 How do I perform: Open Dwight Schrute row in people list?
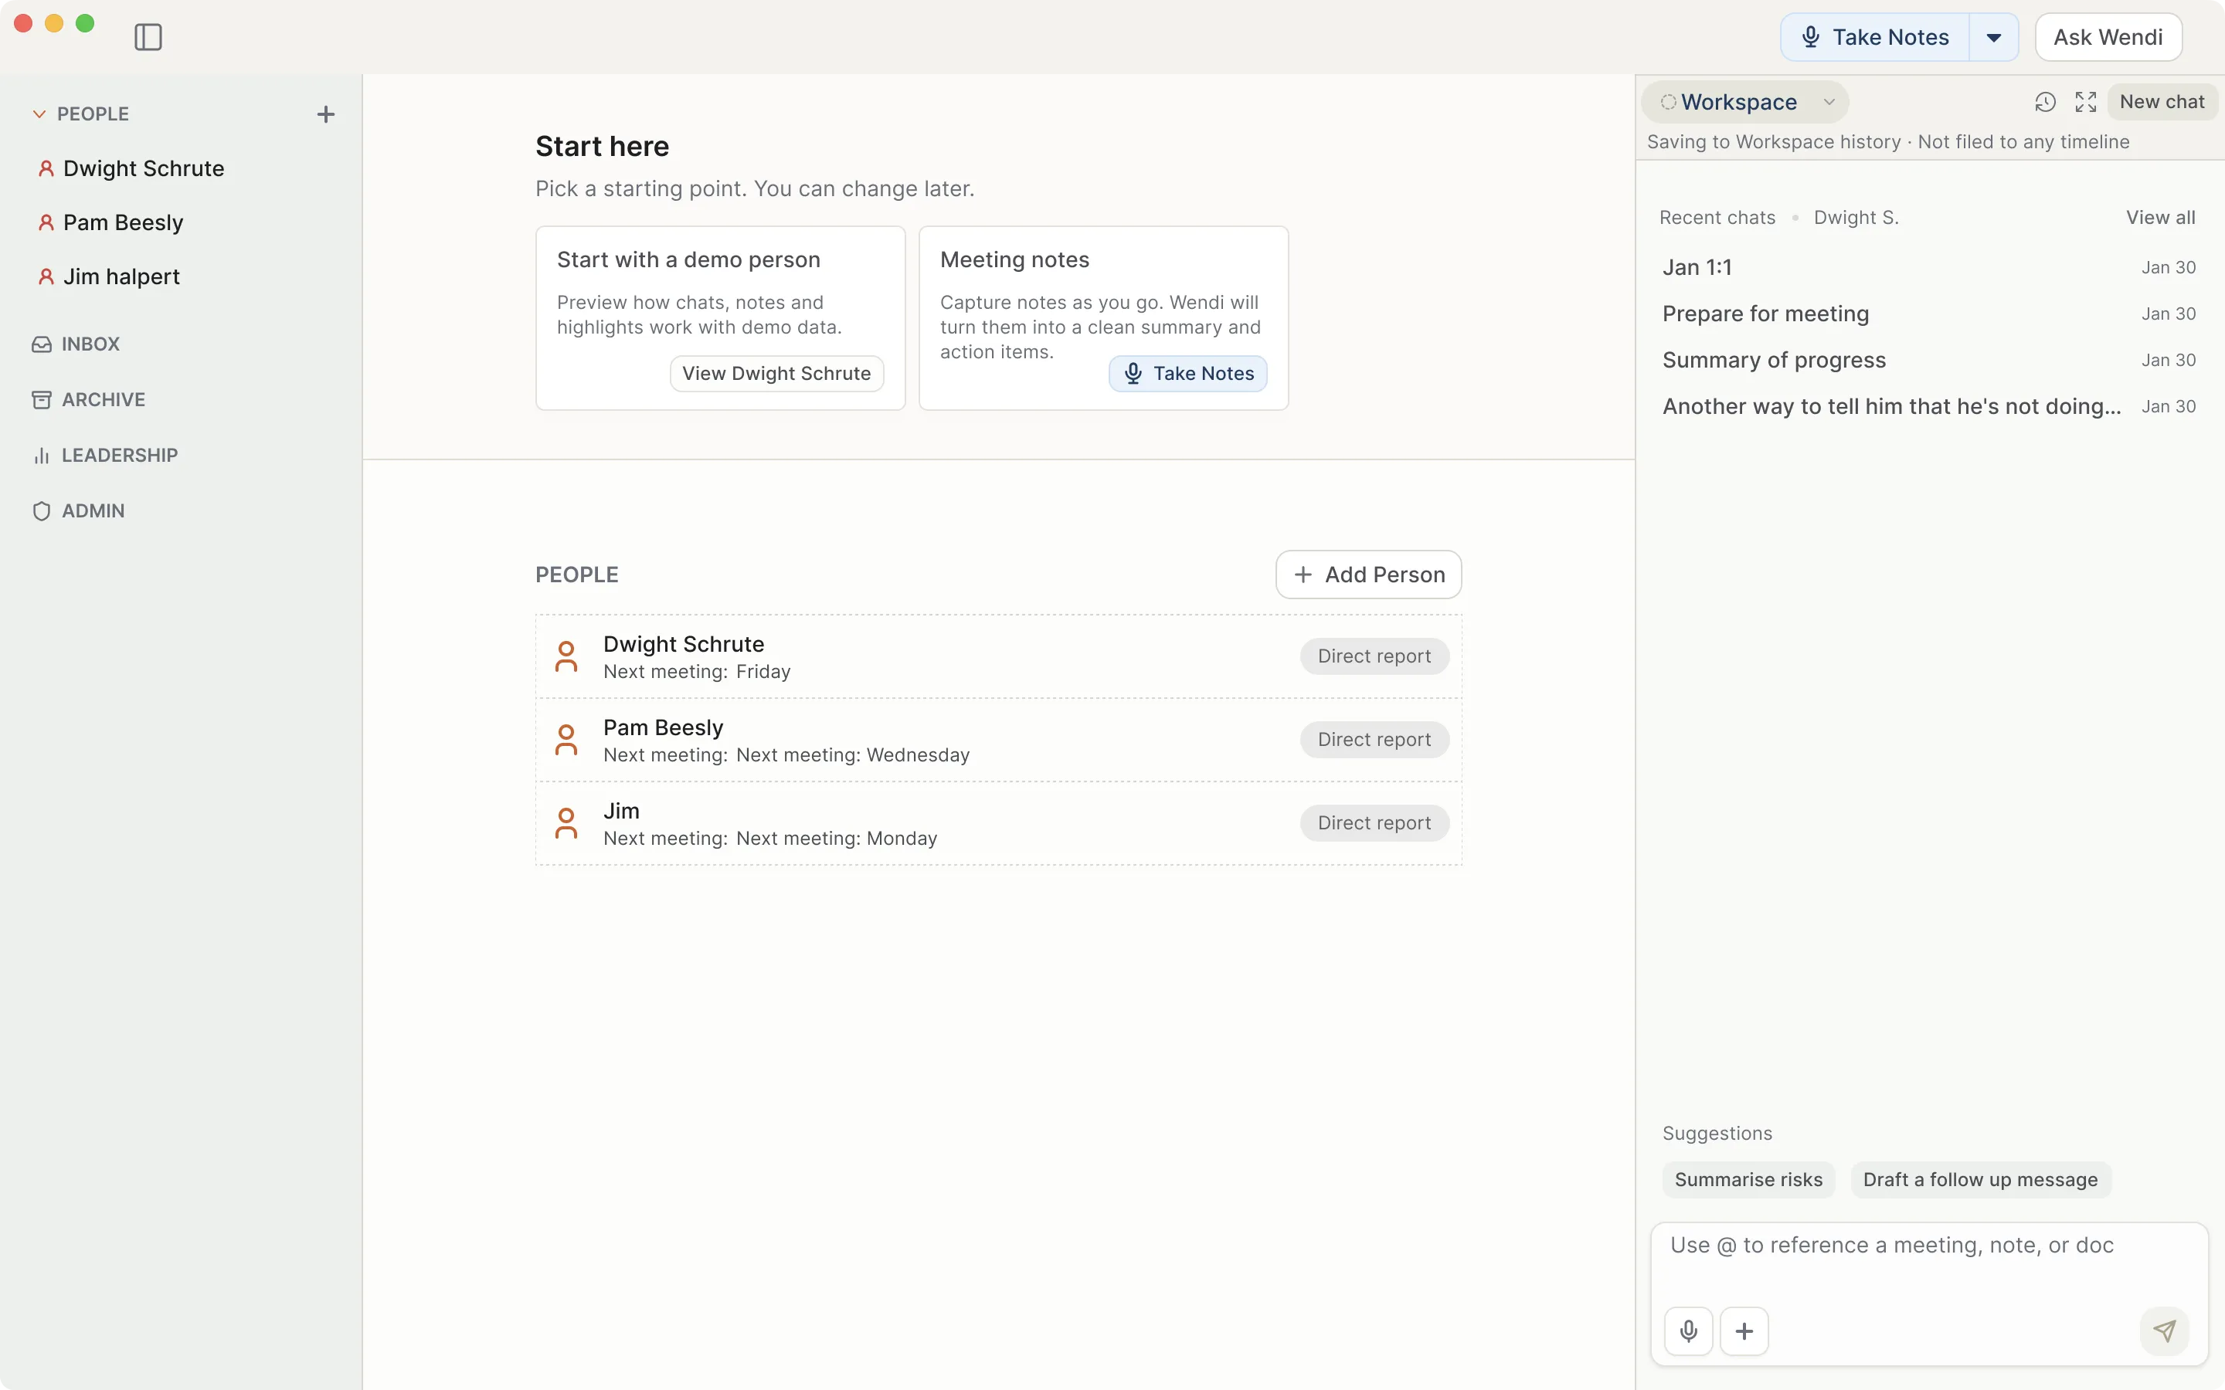click(x=998, y=656)
